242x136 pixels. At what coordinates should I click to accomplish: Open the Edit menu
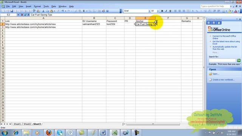14,6
